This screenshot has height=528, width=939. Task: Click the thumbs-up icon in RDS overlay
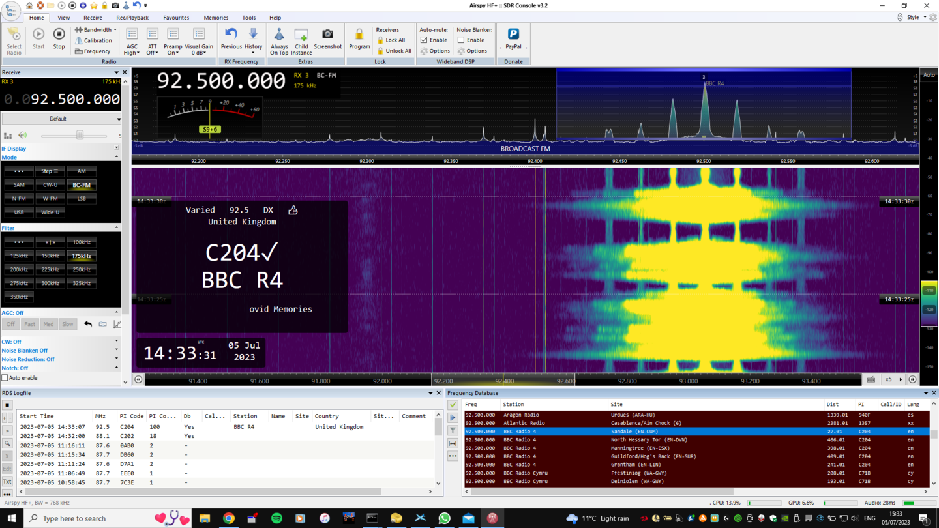click(x=293, y=210)
